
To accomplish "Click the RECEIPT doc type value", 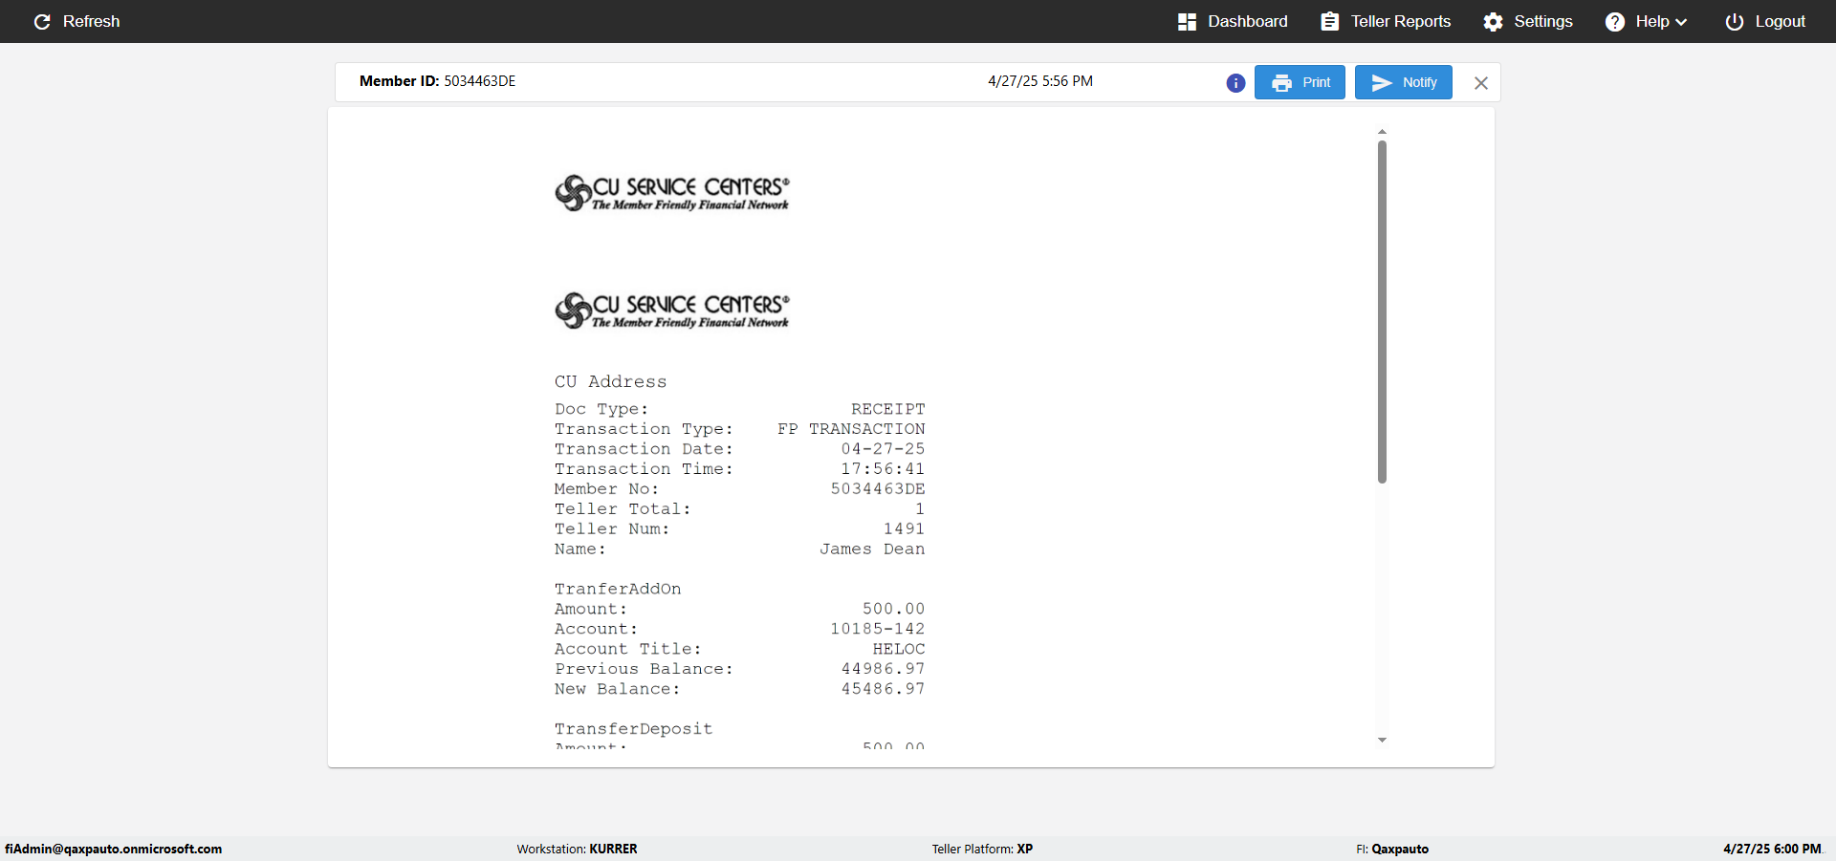I will (x=888, y=409).
